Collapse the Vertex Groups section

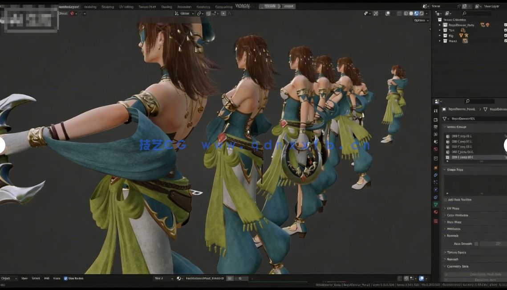coord(454,127)
